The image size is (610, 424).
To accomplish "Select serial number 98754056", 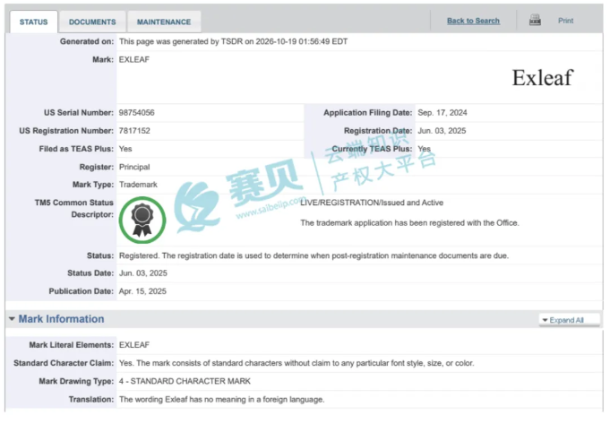I will pyautogui.click(x=136, y=113).
